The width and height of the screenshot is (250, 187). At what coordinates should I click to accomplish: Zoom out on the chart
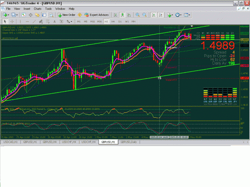tap(144, 15)
